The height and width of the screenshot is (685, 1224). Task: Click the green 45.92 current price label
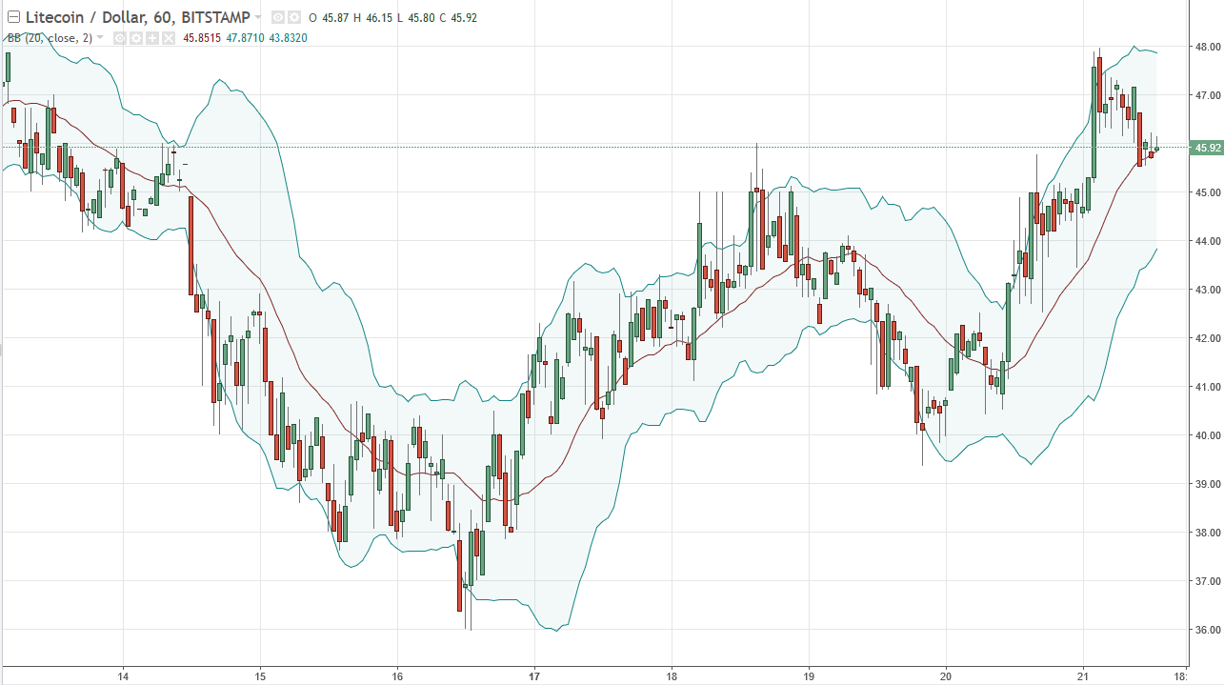click(x=1206, y=148)
